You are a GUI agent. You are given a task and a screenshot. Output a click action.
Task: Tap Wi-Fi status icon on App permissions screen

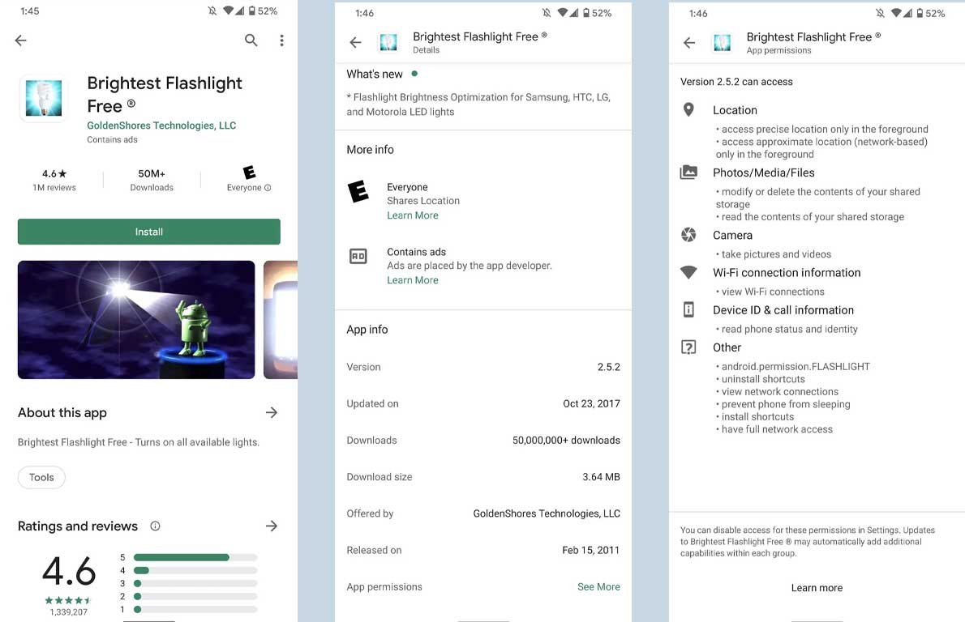(x=898, y=14)
